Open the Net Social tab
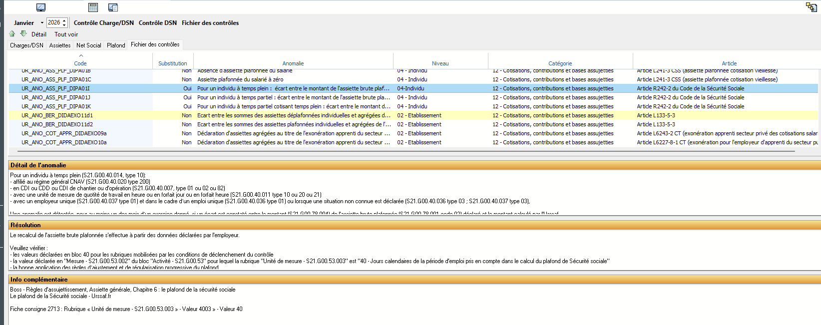Screen dimensions: 821x325 (x=88, y=45)
